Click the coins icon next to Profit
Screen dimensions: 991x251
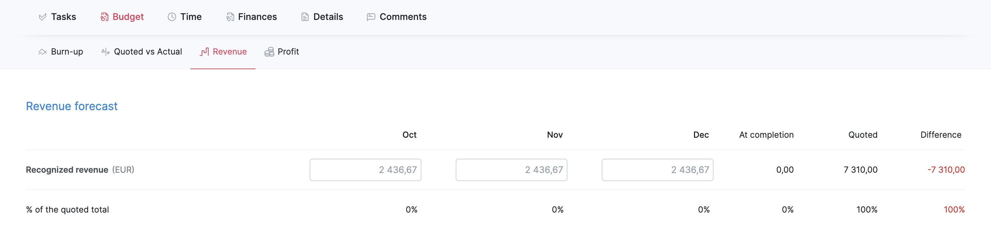[269, 52]
